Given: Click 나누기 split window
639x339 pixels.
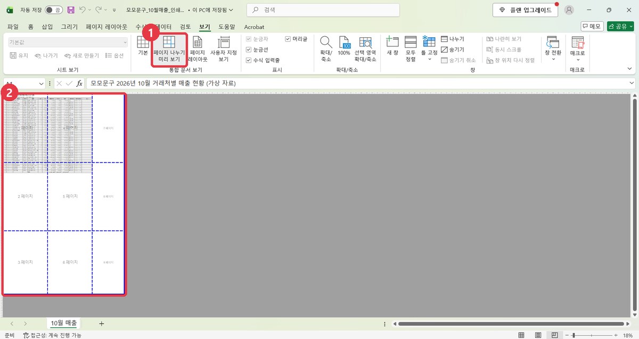Looking at the screenshot, I should [453, 39].
